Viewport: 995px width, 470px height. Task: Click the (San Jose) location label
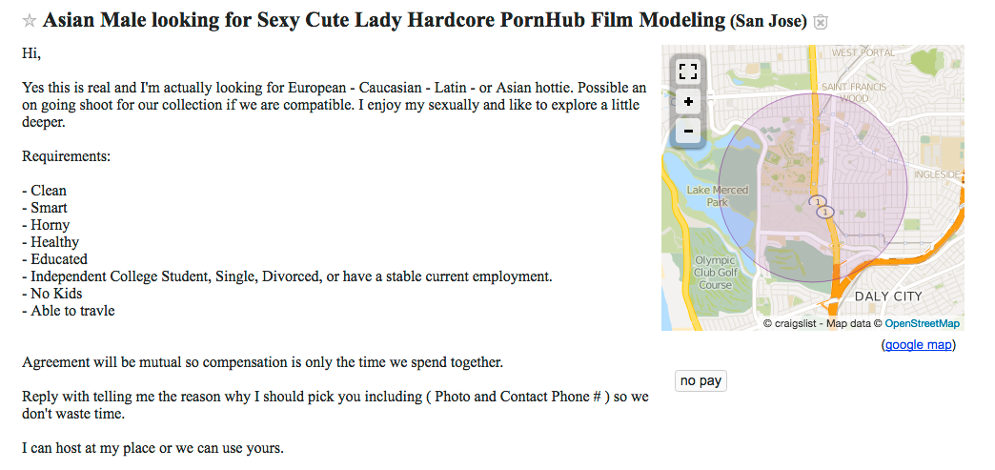pyautogui.click(x=768, y=22)
